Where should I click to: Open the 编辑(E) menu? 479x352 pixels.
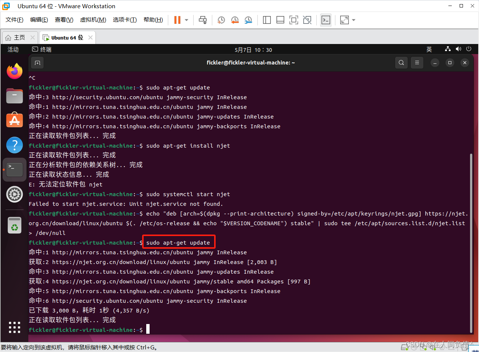[x=39, y=20]
